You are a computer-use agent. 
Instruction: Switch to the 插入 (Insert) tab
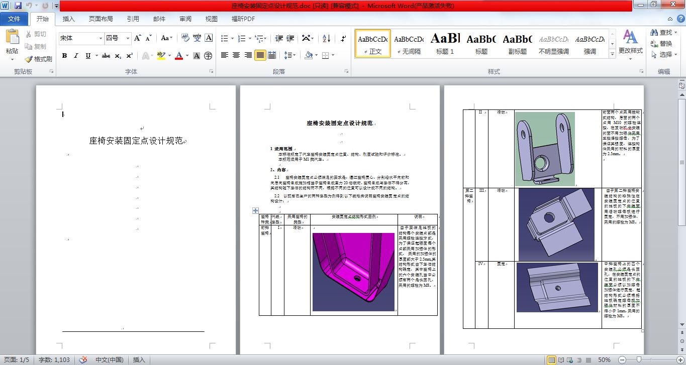(68, 19)
